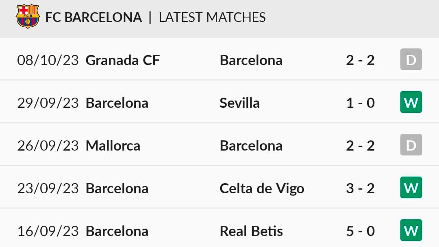439x247 pixels.
Task: Click the green win badge for Sevilla match
Action: (x=411, y=102)
